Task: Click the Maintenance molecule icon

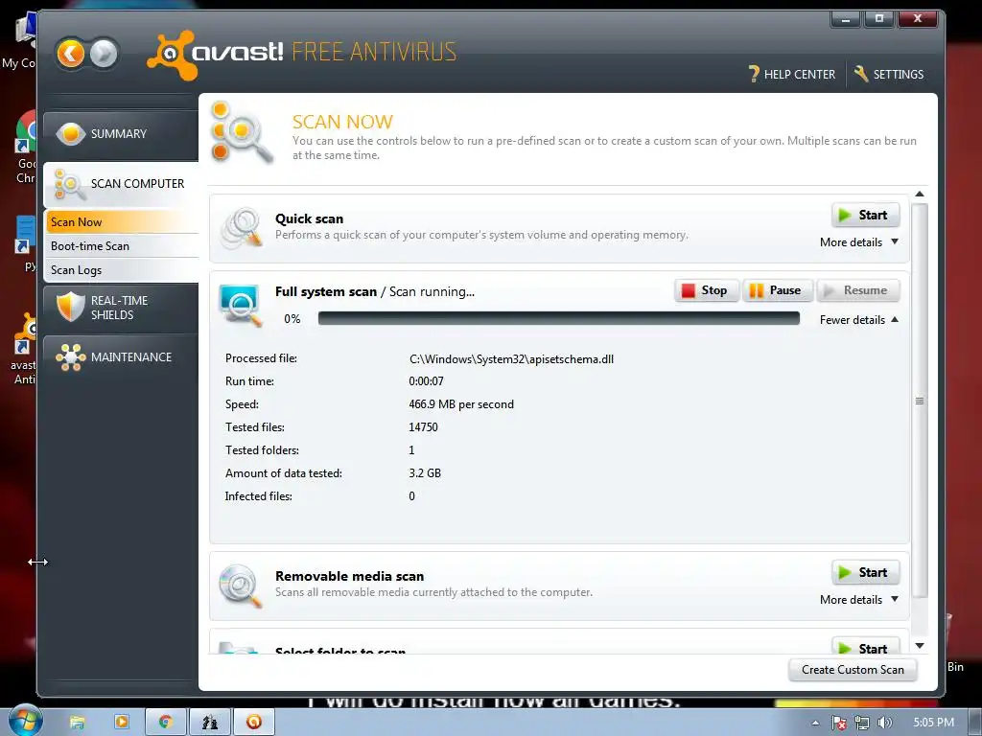Action: [71, 356]
